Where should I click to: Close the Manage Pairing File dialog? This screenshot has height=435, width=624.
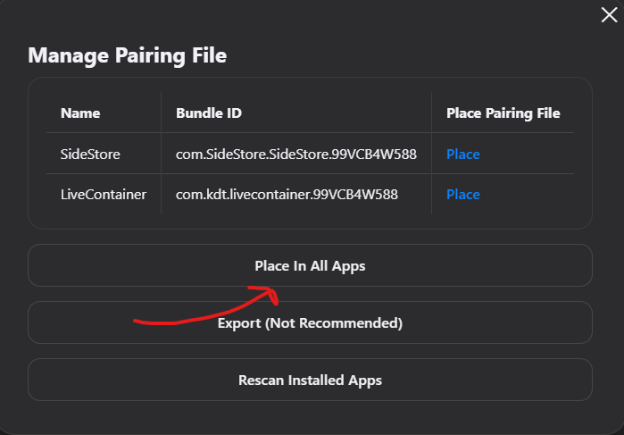click(x=609, y=15)
